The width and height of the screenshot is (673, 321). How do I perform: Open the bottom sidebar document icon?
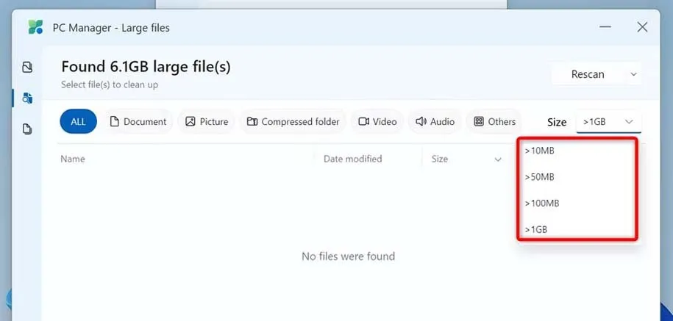tap(27, 129)
